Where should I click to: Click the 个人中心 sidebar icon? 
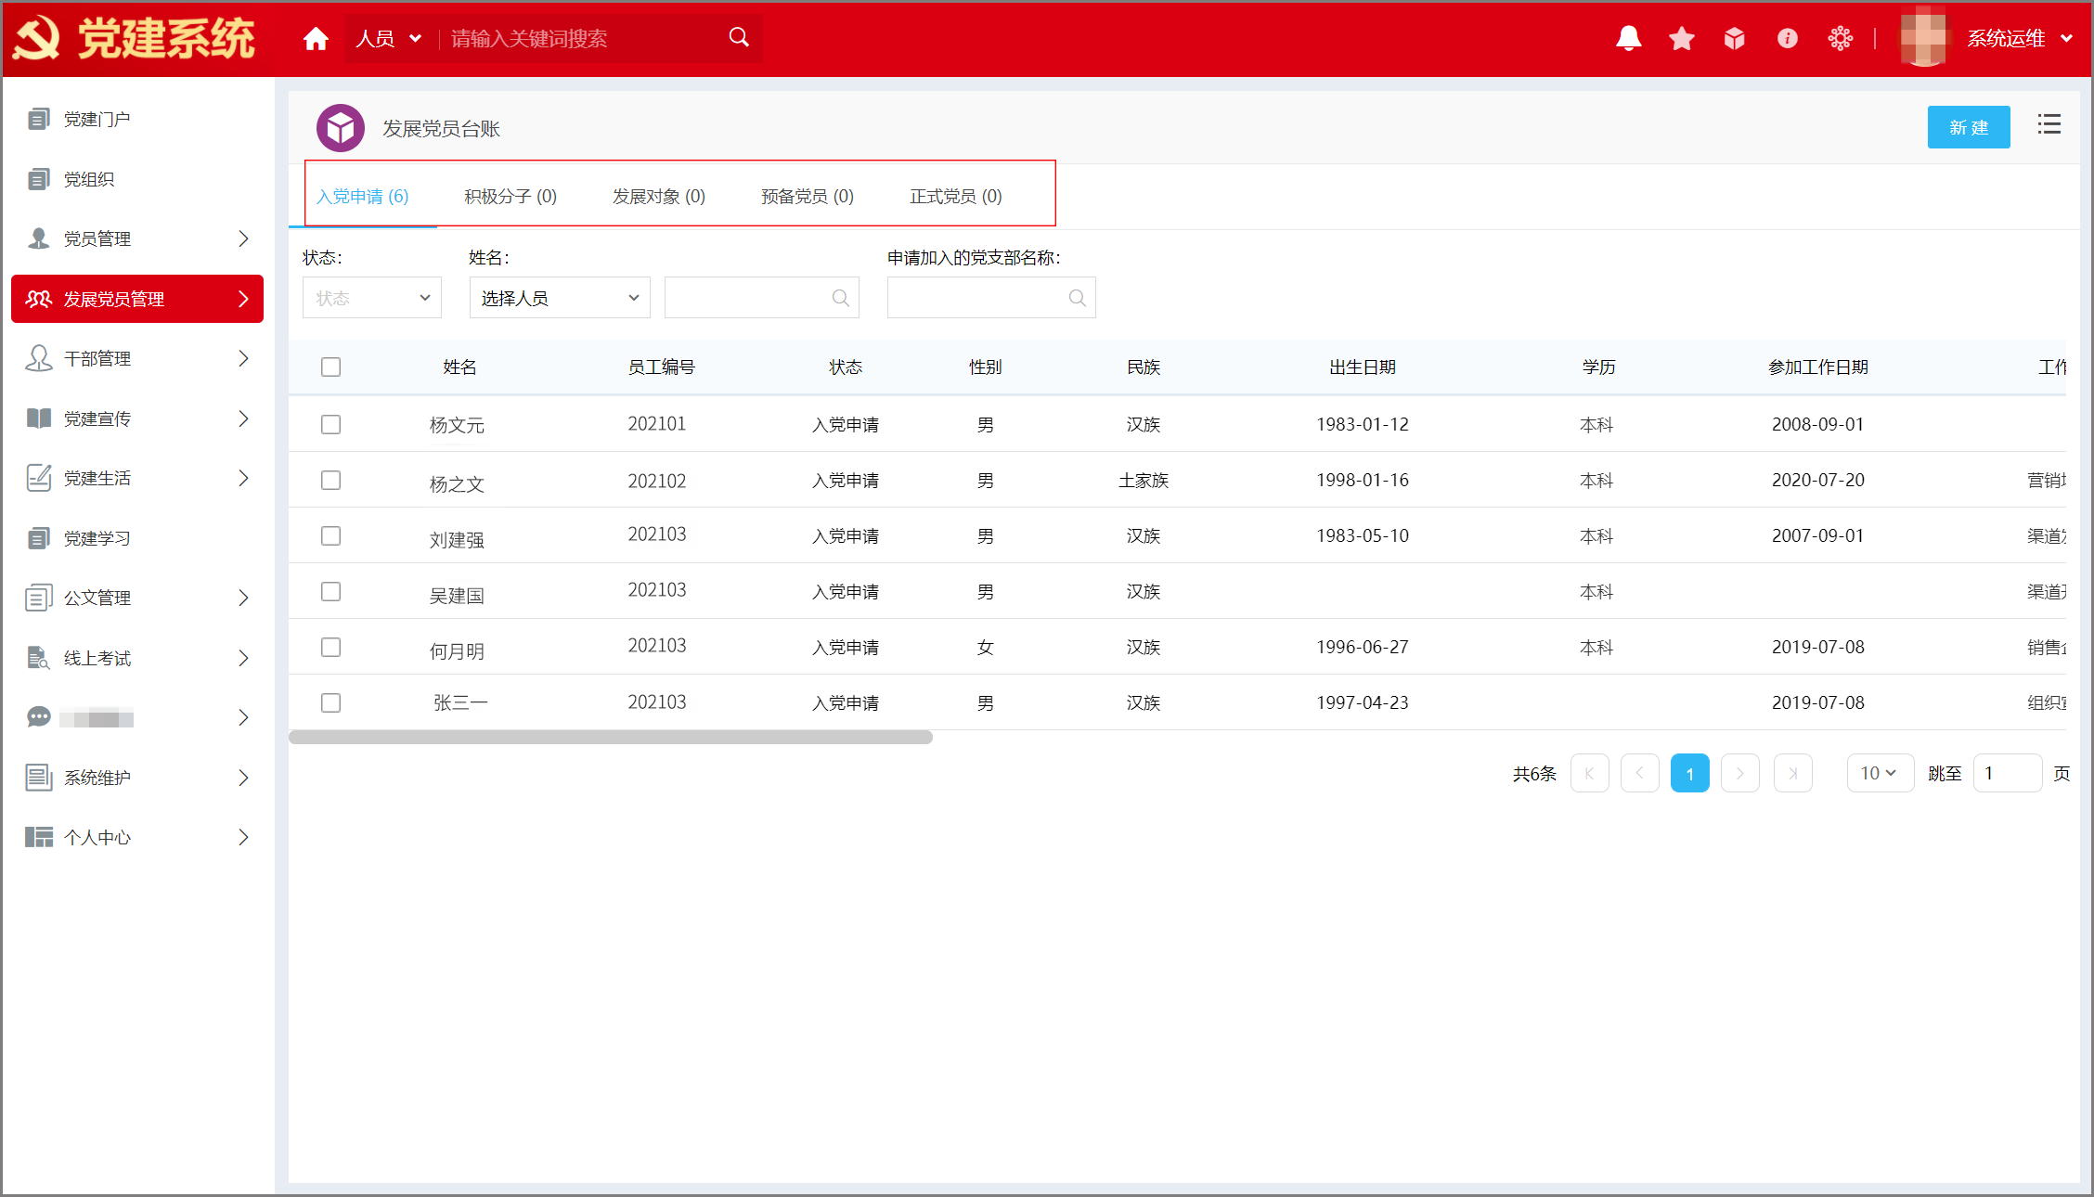click(38, 837)
